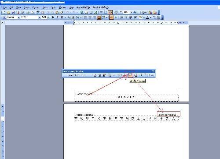The image size is (220, 159).
Task: Switch between header and footer
Action: 136,75
